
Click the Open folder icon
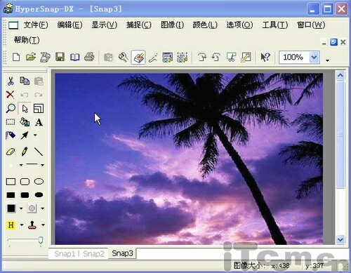coord(31,57)
